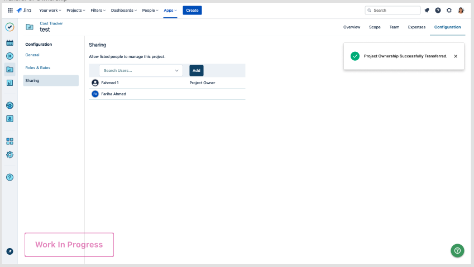This screenshot has height=267, width=474.
Task: Dismiss the ownership transferred notification
Action: pyautogui.click(x=456, y=56)
